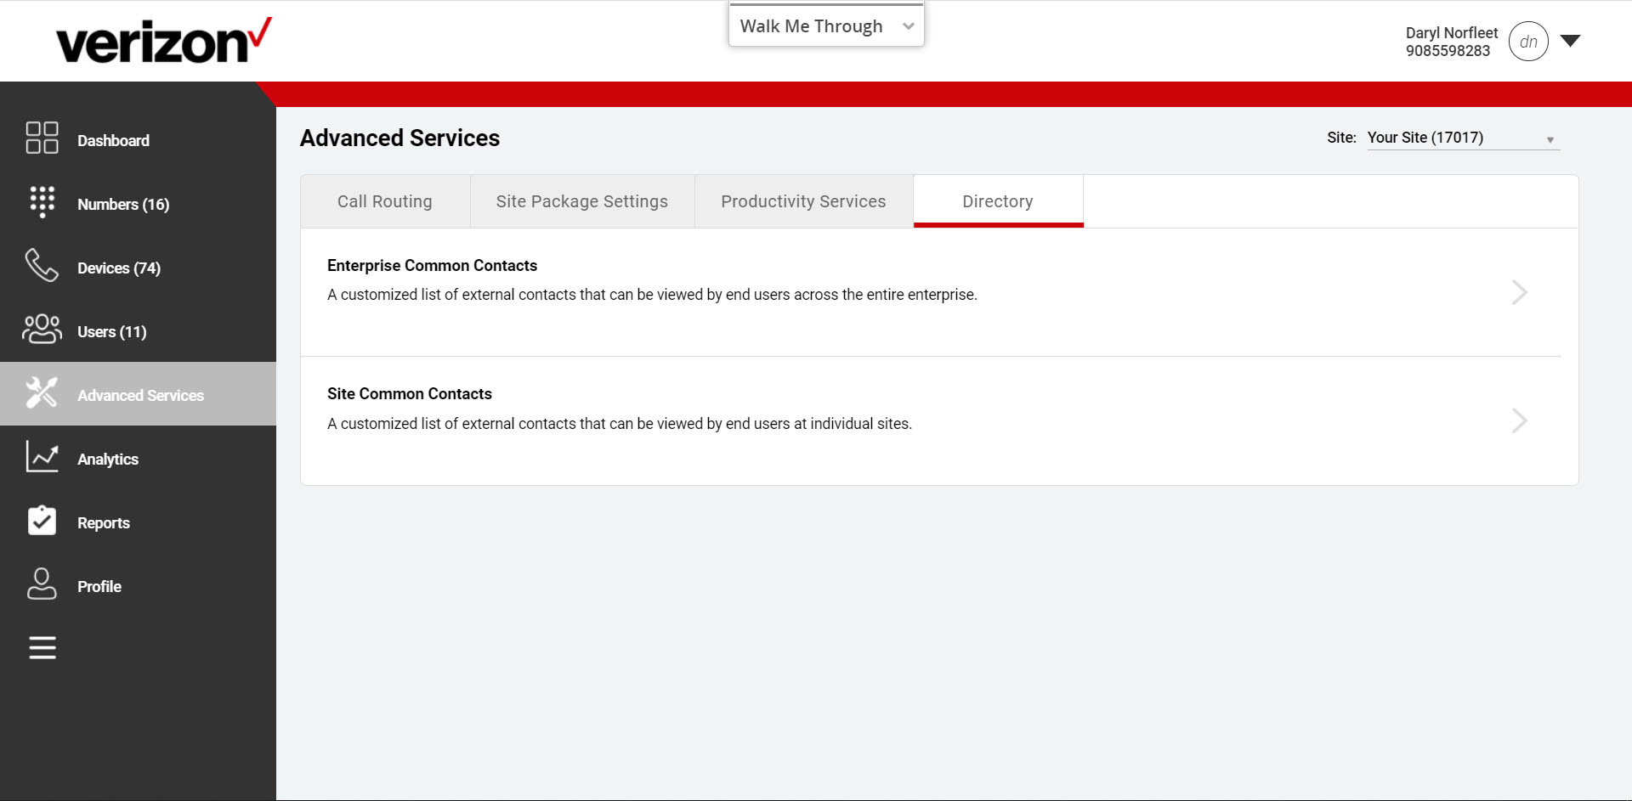Click the Profile person icon
The height and width of the screenshot is (801, 1632).
click(x=42, y=584)
